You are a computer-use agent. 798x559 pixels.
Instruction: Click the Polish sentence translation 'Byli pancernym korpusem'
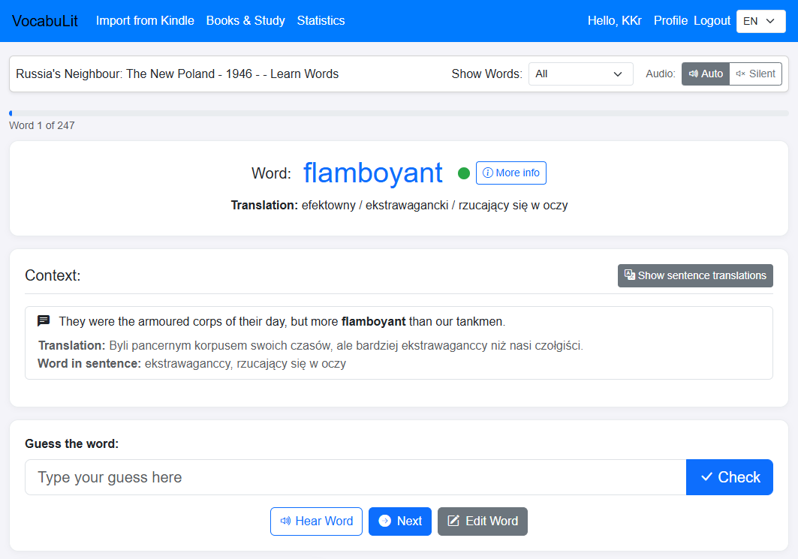pyautogui.click(x=311, y=346)
